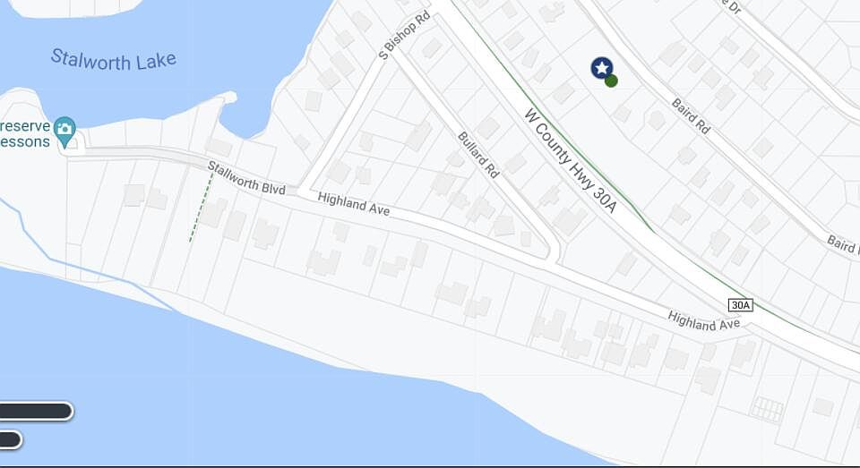860x468 pixels.
Task: Select the Stalworth Lake label
Action: tap(114, 60)
